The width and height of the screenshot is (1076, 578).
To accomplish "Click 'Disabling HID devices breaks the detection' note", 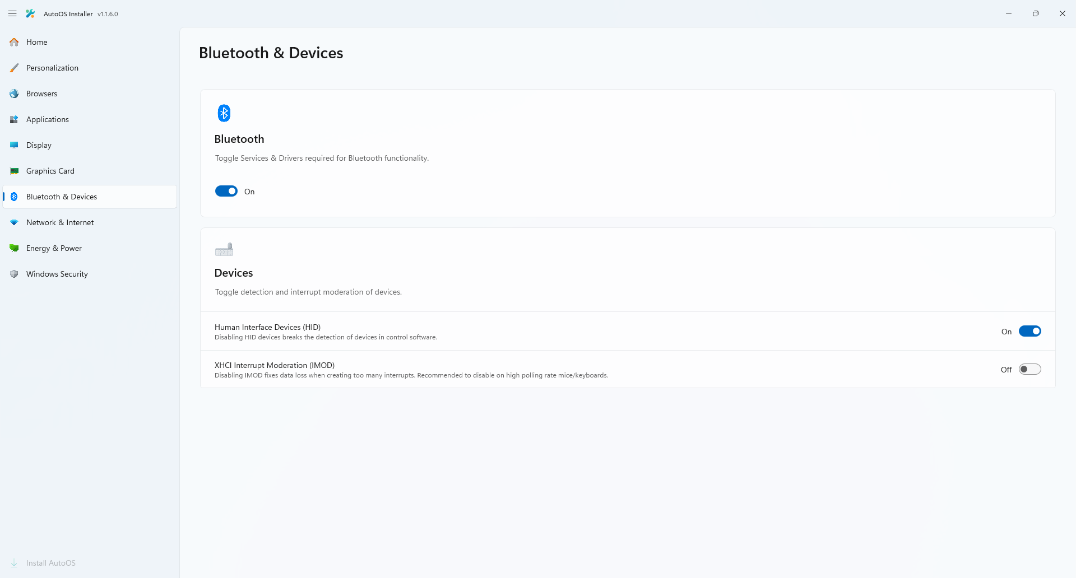I will pyautogui.click(x=326, y=337).
